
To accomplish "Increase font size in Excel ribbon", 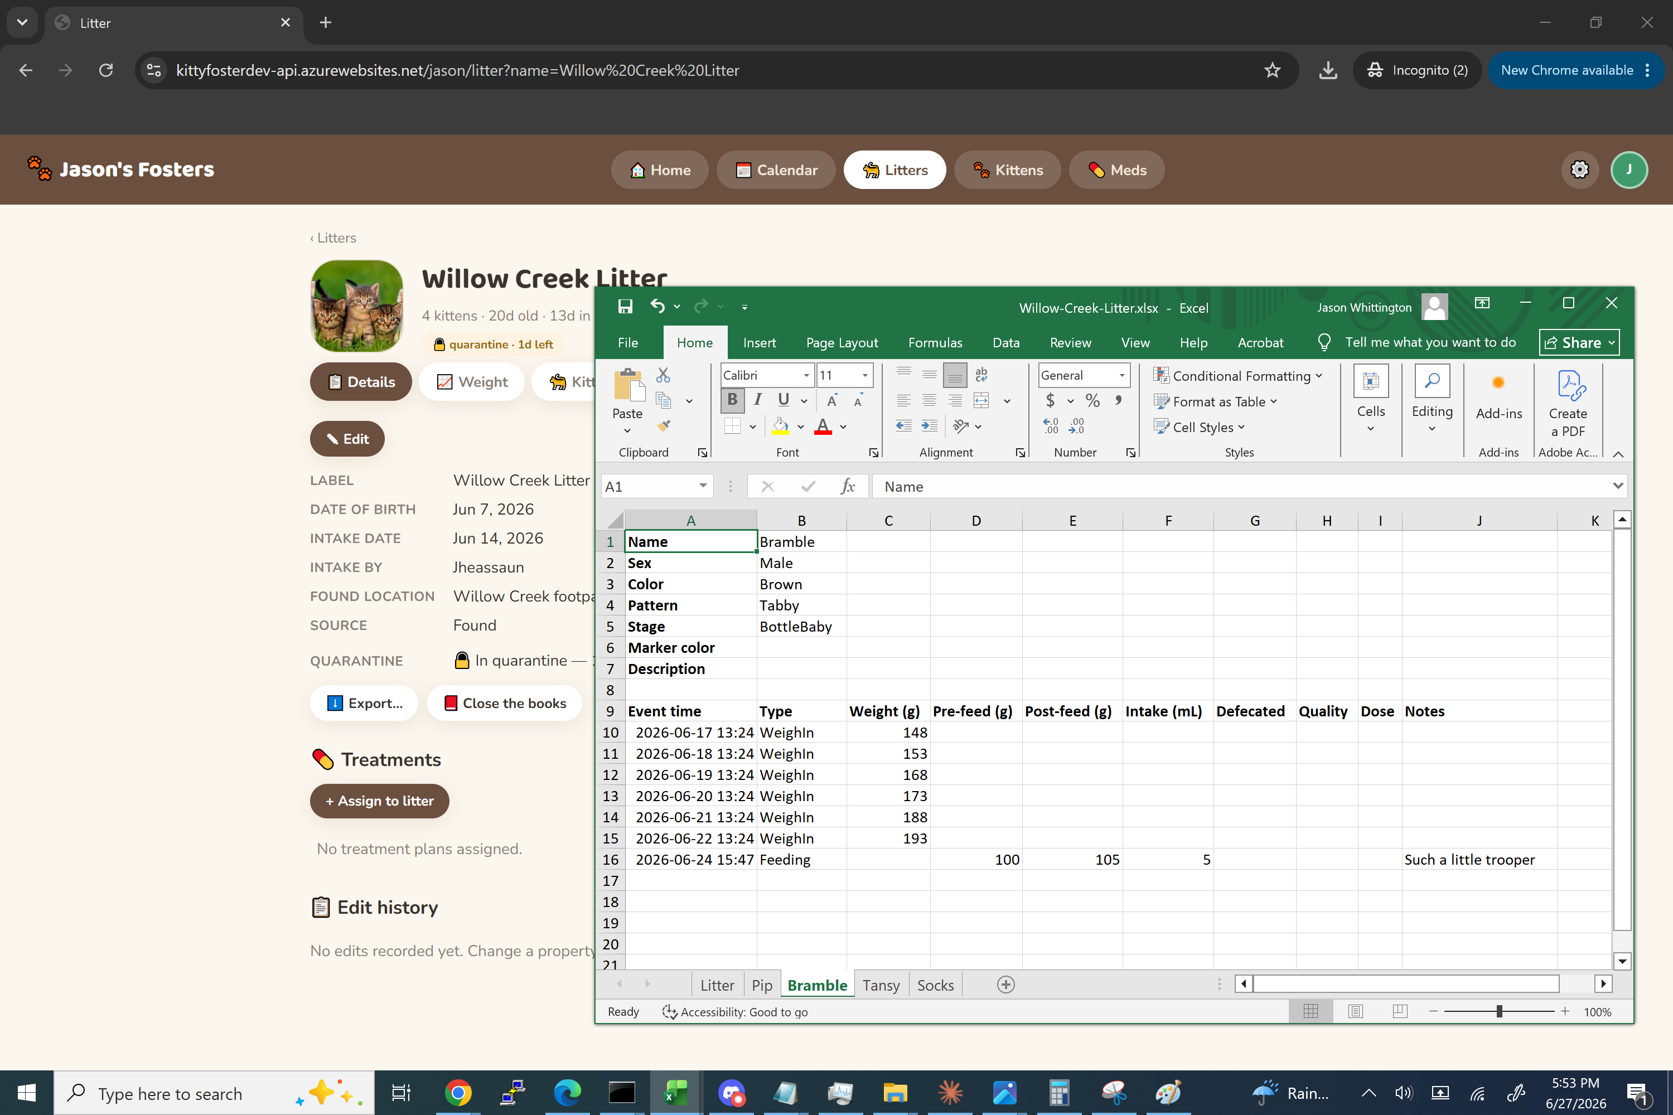I will tap(832, 400).
